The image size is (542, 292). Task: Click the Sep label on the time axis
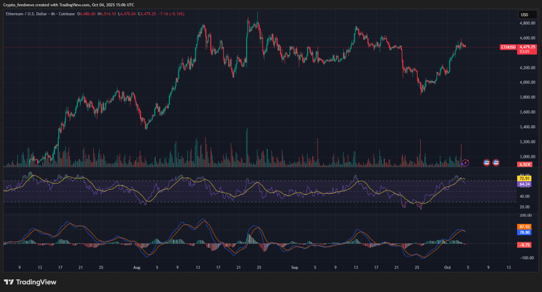(x=295, y=268)
